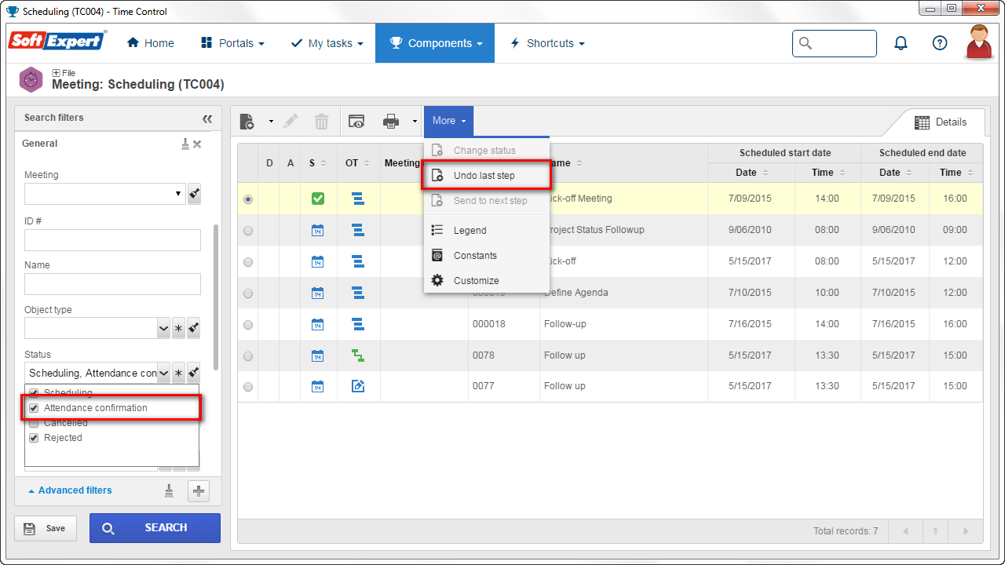Click the user avatar picture

coord(979,42)
